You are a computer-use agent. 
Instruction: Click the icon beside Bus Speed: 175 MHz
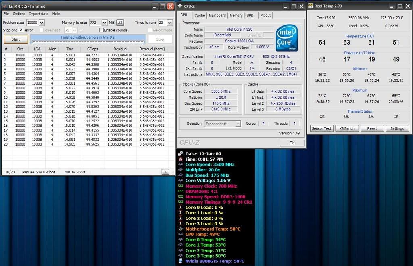click(x=180, y=175)
